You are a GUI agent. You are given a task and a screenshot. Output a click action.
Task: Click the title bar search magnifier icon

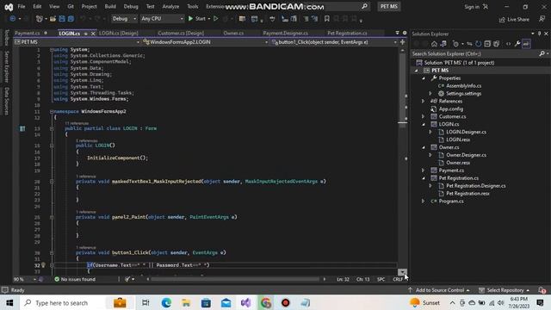click(364, 6)
